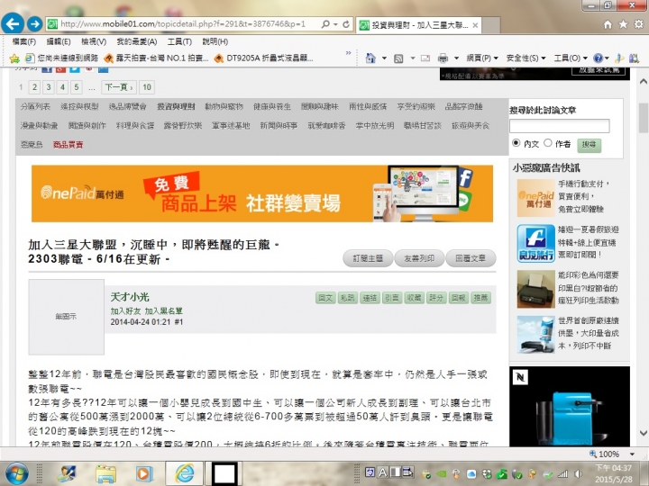
Task: Click the network signal tray icon
Action: pos(562,474)
